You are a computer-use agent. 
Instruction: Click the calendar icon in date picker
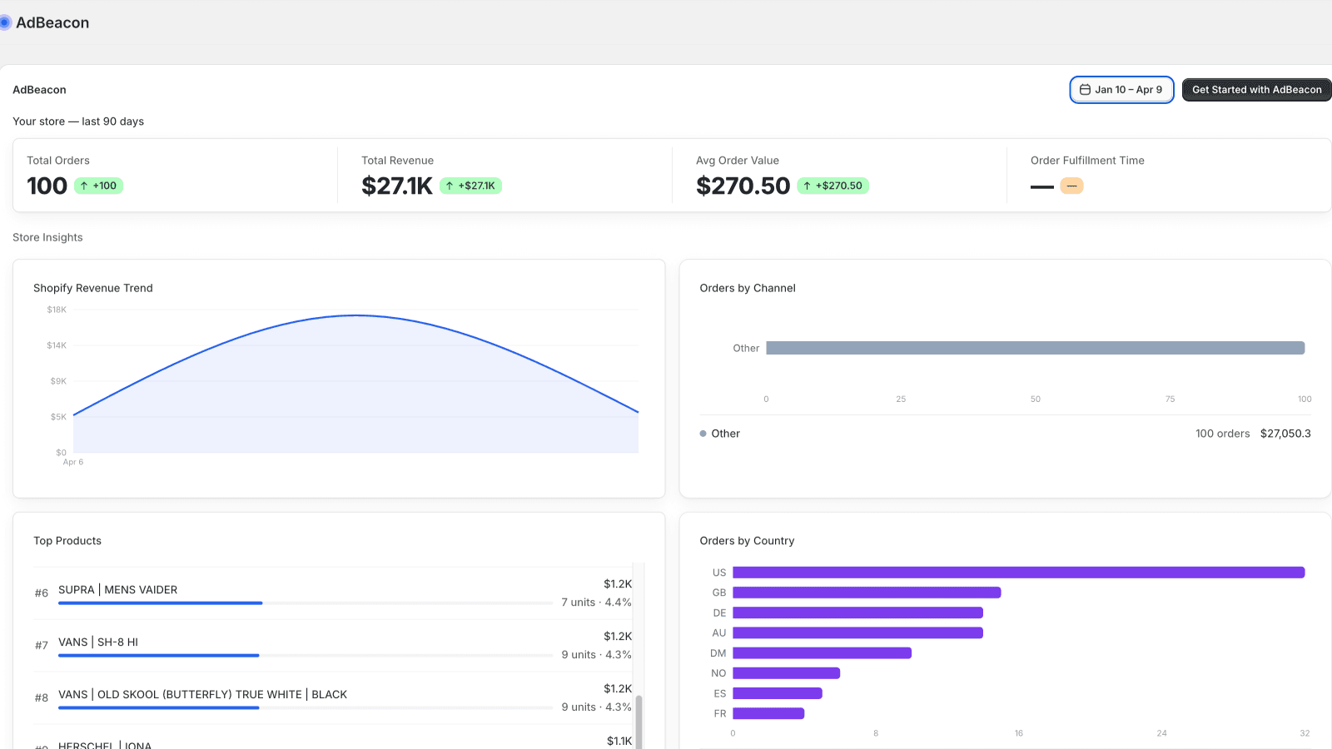1085,90
